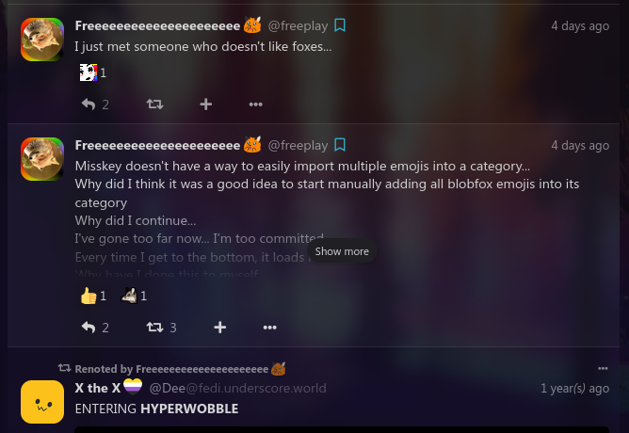Viewport: 629px width, 433px height.
Task: Open more options on the foxes post
Action: (255, 104)
